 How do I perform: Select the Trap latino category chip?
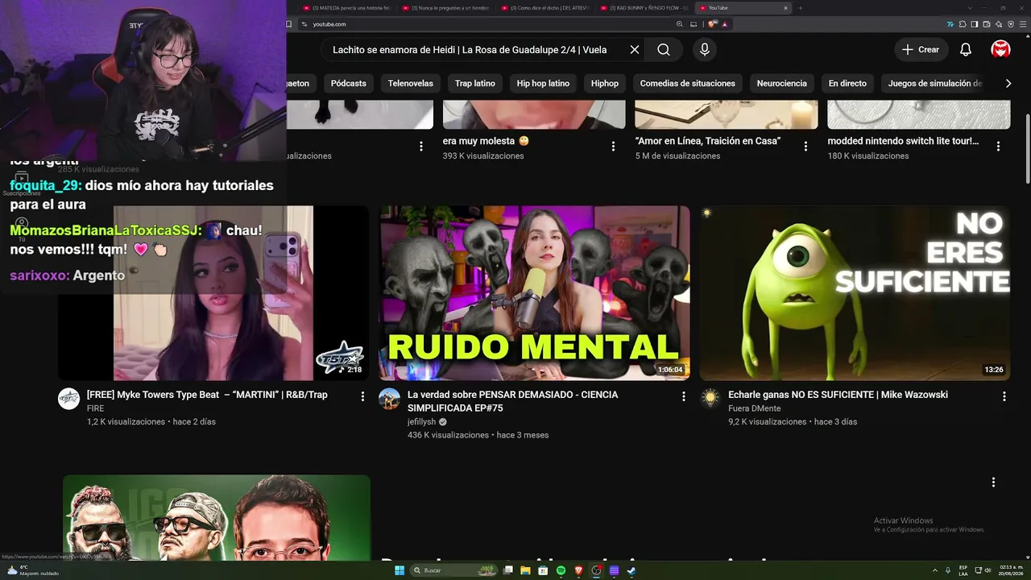click(475, 83)
